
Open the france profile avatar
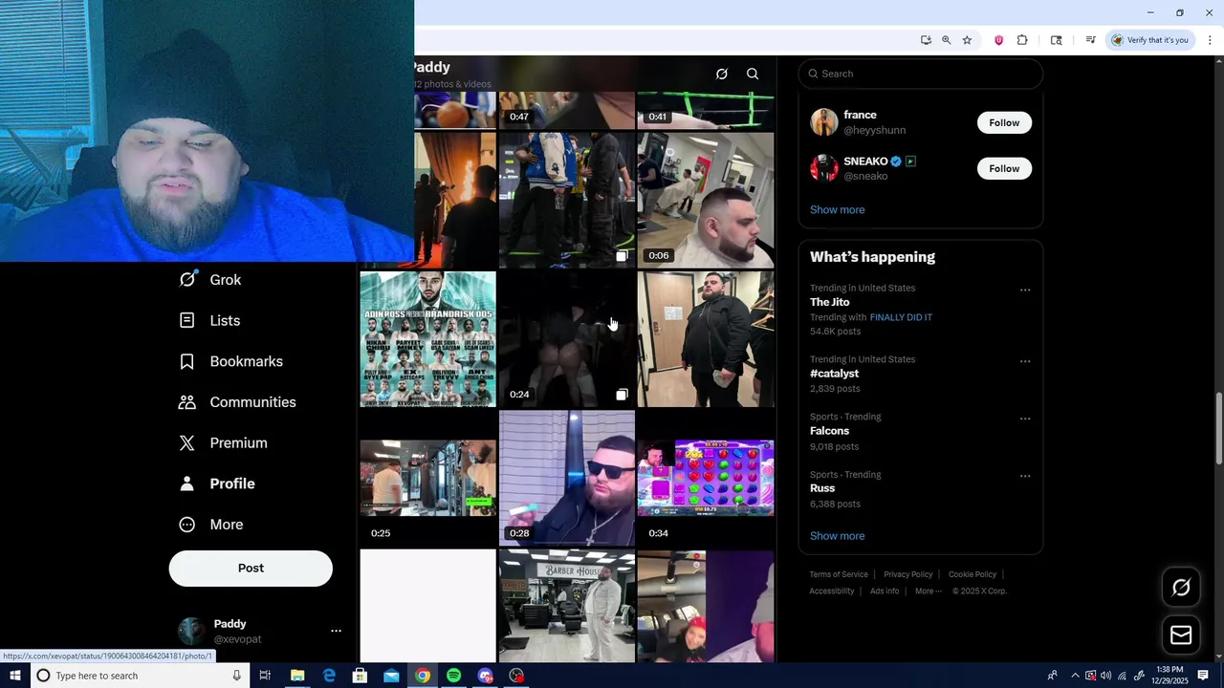point(824,122)
